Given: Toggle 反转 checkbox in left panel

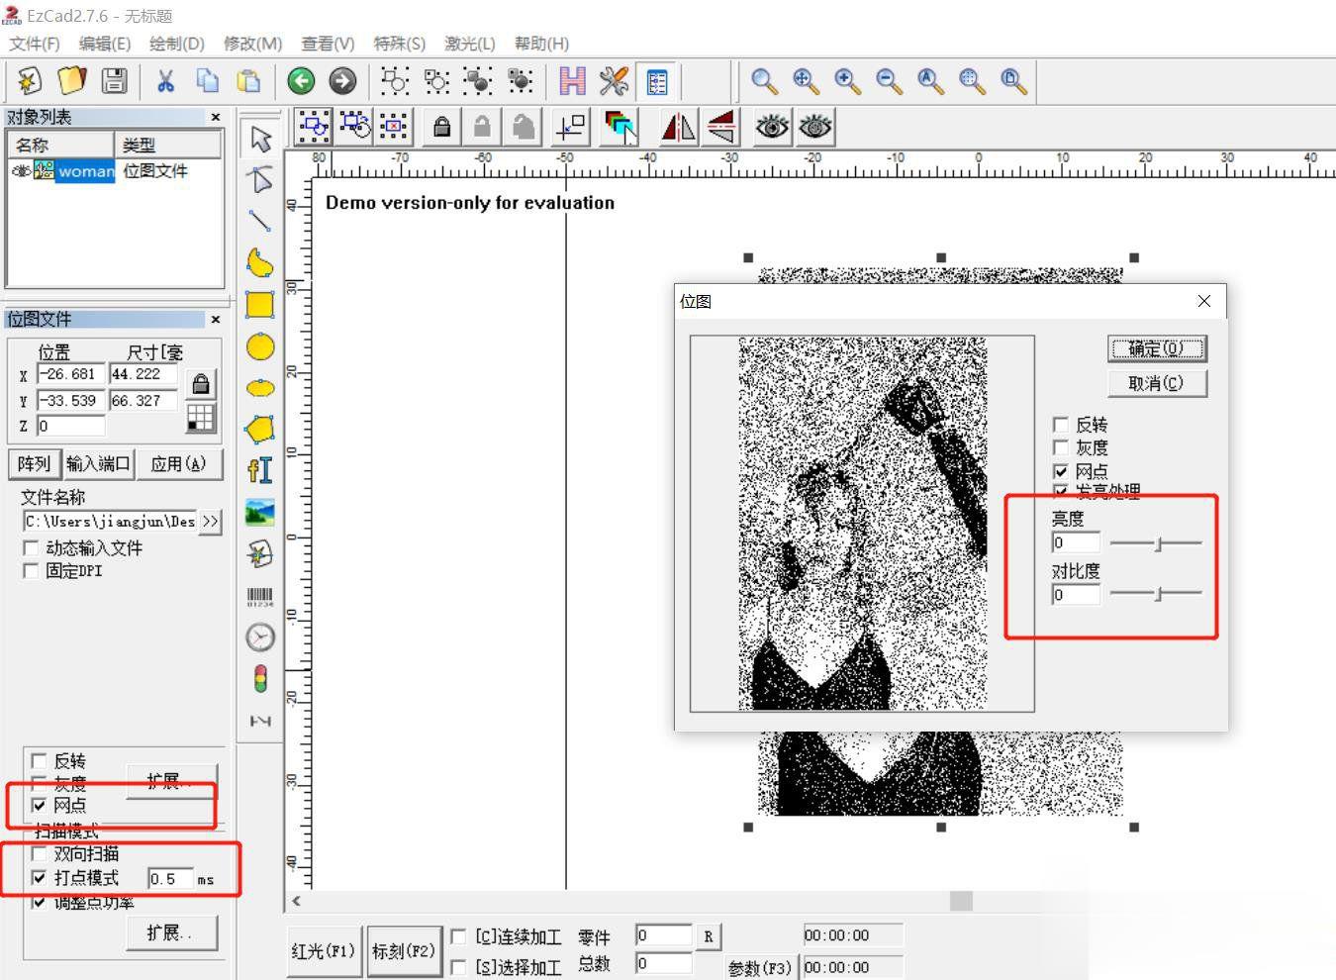Looking at the screenshot, I should coord(39,760).
